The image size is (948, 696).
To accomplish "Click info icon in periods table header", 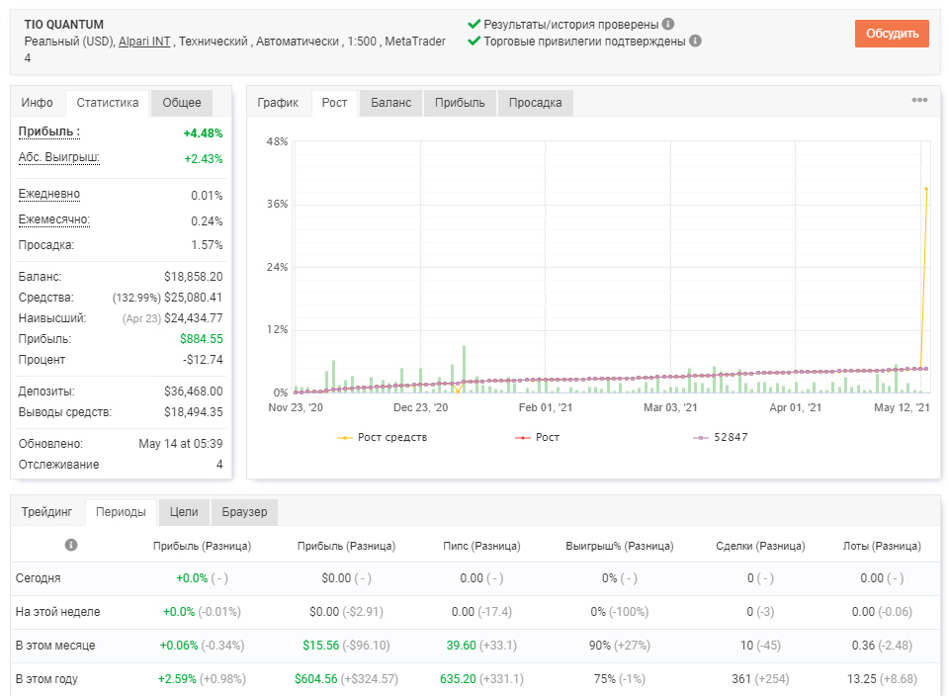I will [x=71, y=545].
